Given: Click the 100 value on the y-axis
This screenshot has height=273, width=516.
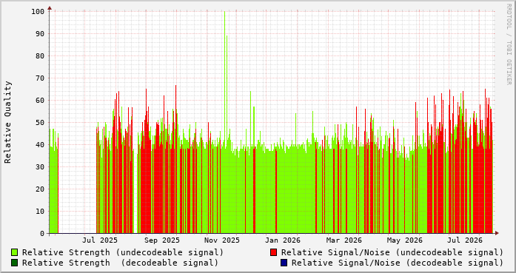Looking at the screenshot, I should click(38, 12).
